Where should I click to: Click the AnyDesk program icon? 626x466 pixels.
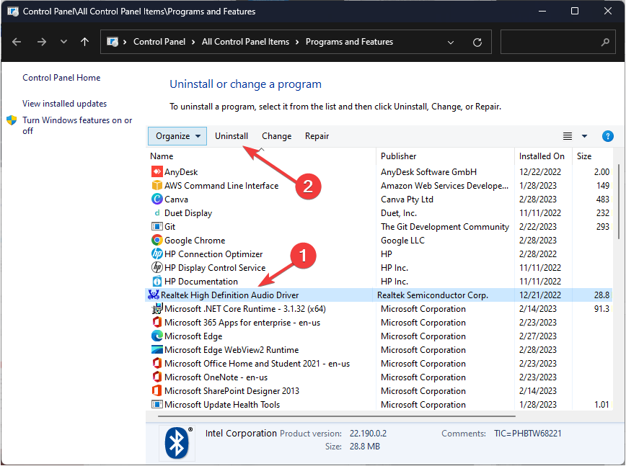(x=157, y=172)
